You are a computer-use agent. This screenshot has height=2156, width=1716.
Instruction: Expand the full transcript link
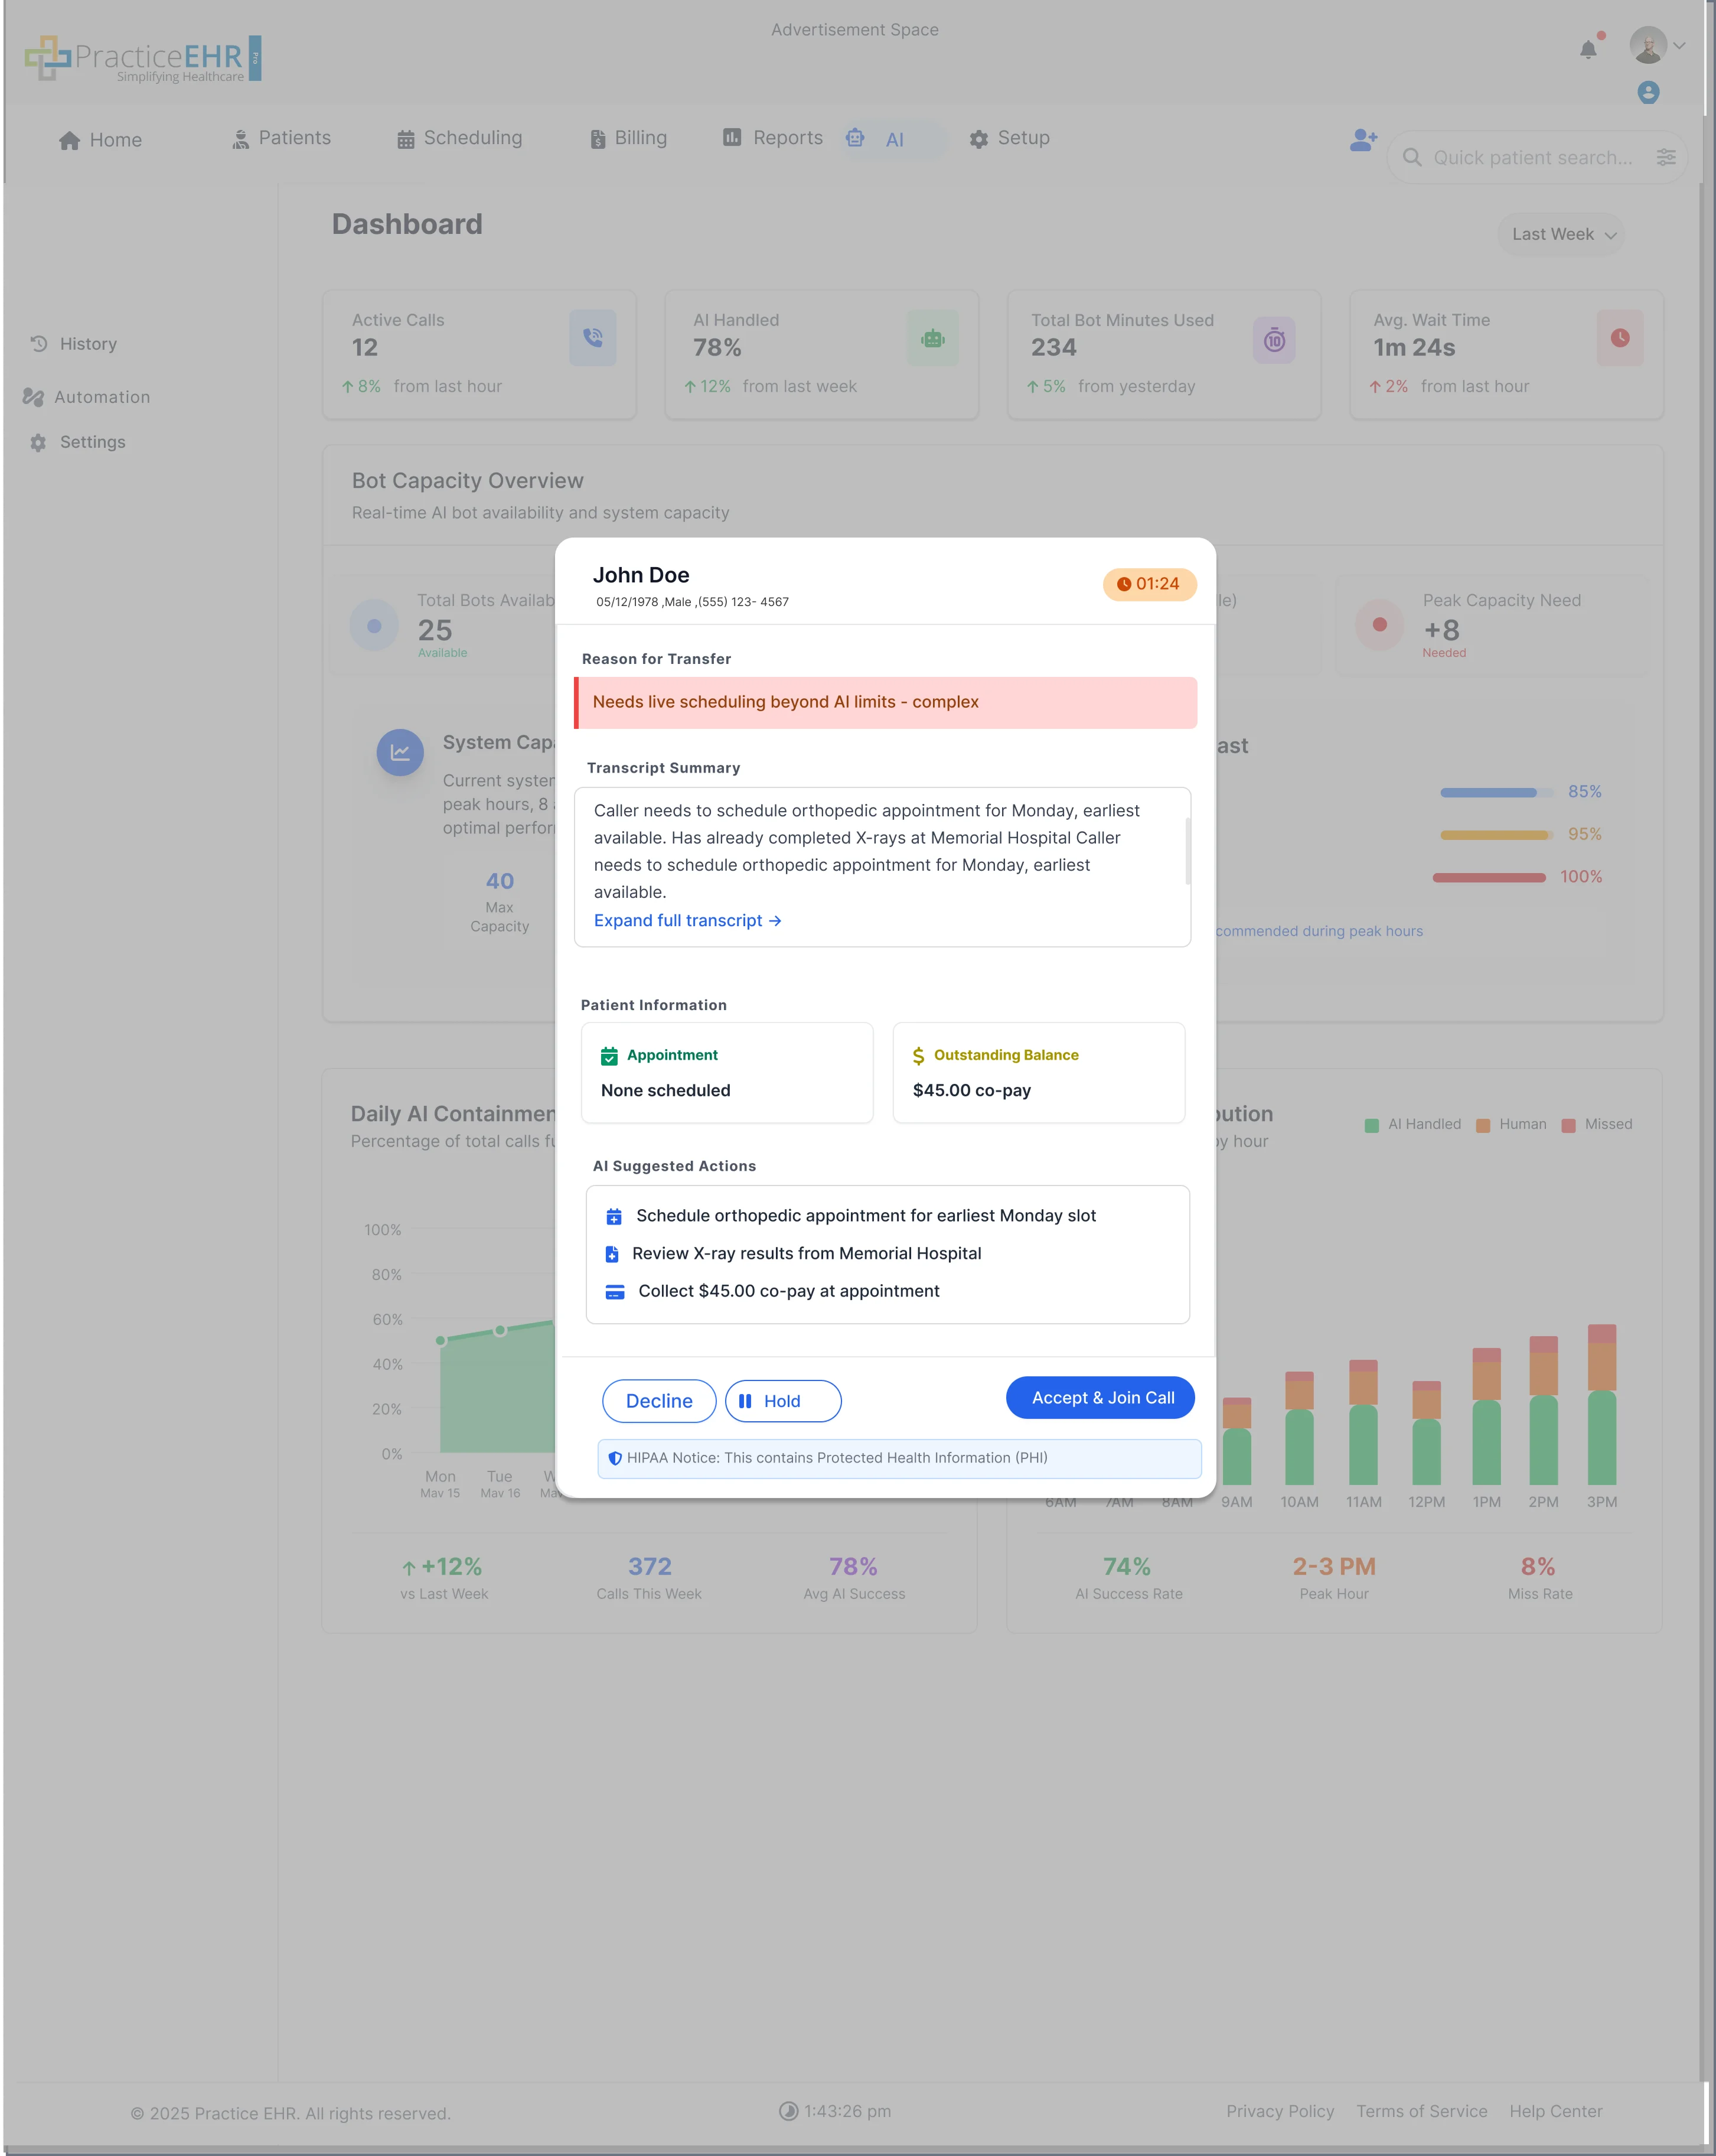click(687, 920)
